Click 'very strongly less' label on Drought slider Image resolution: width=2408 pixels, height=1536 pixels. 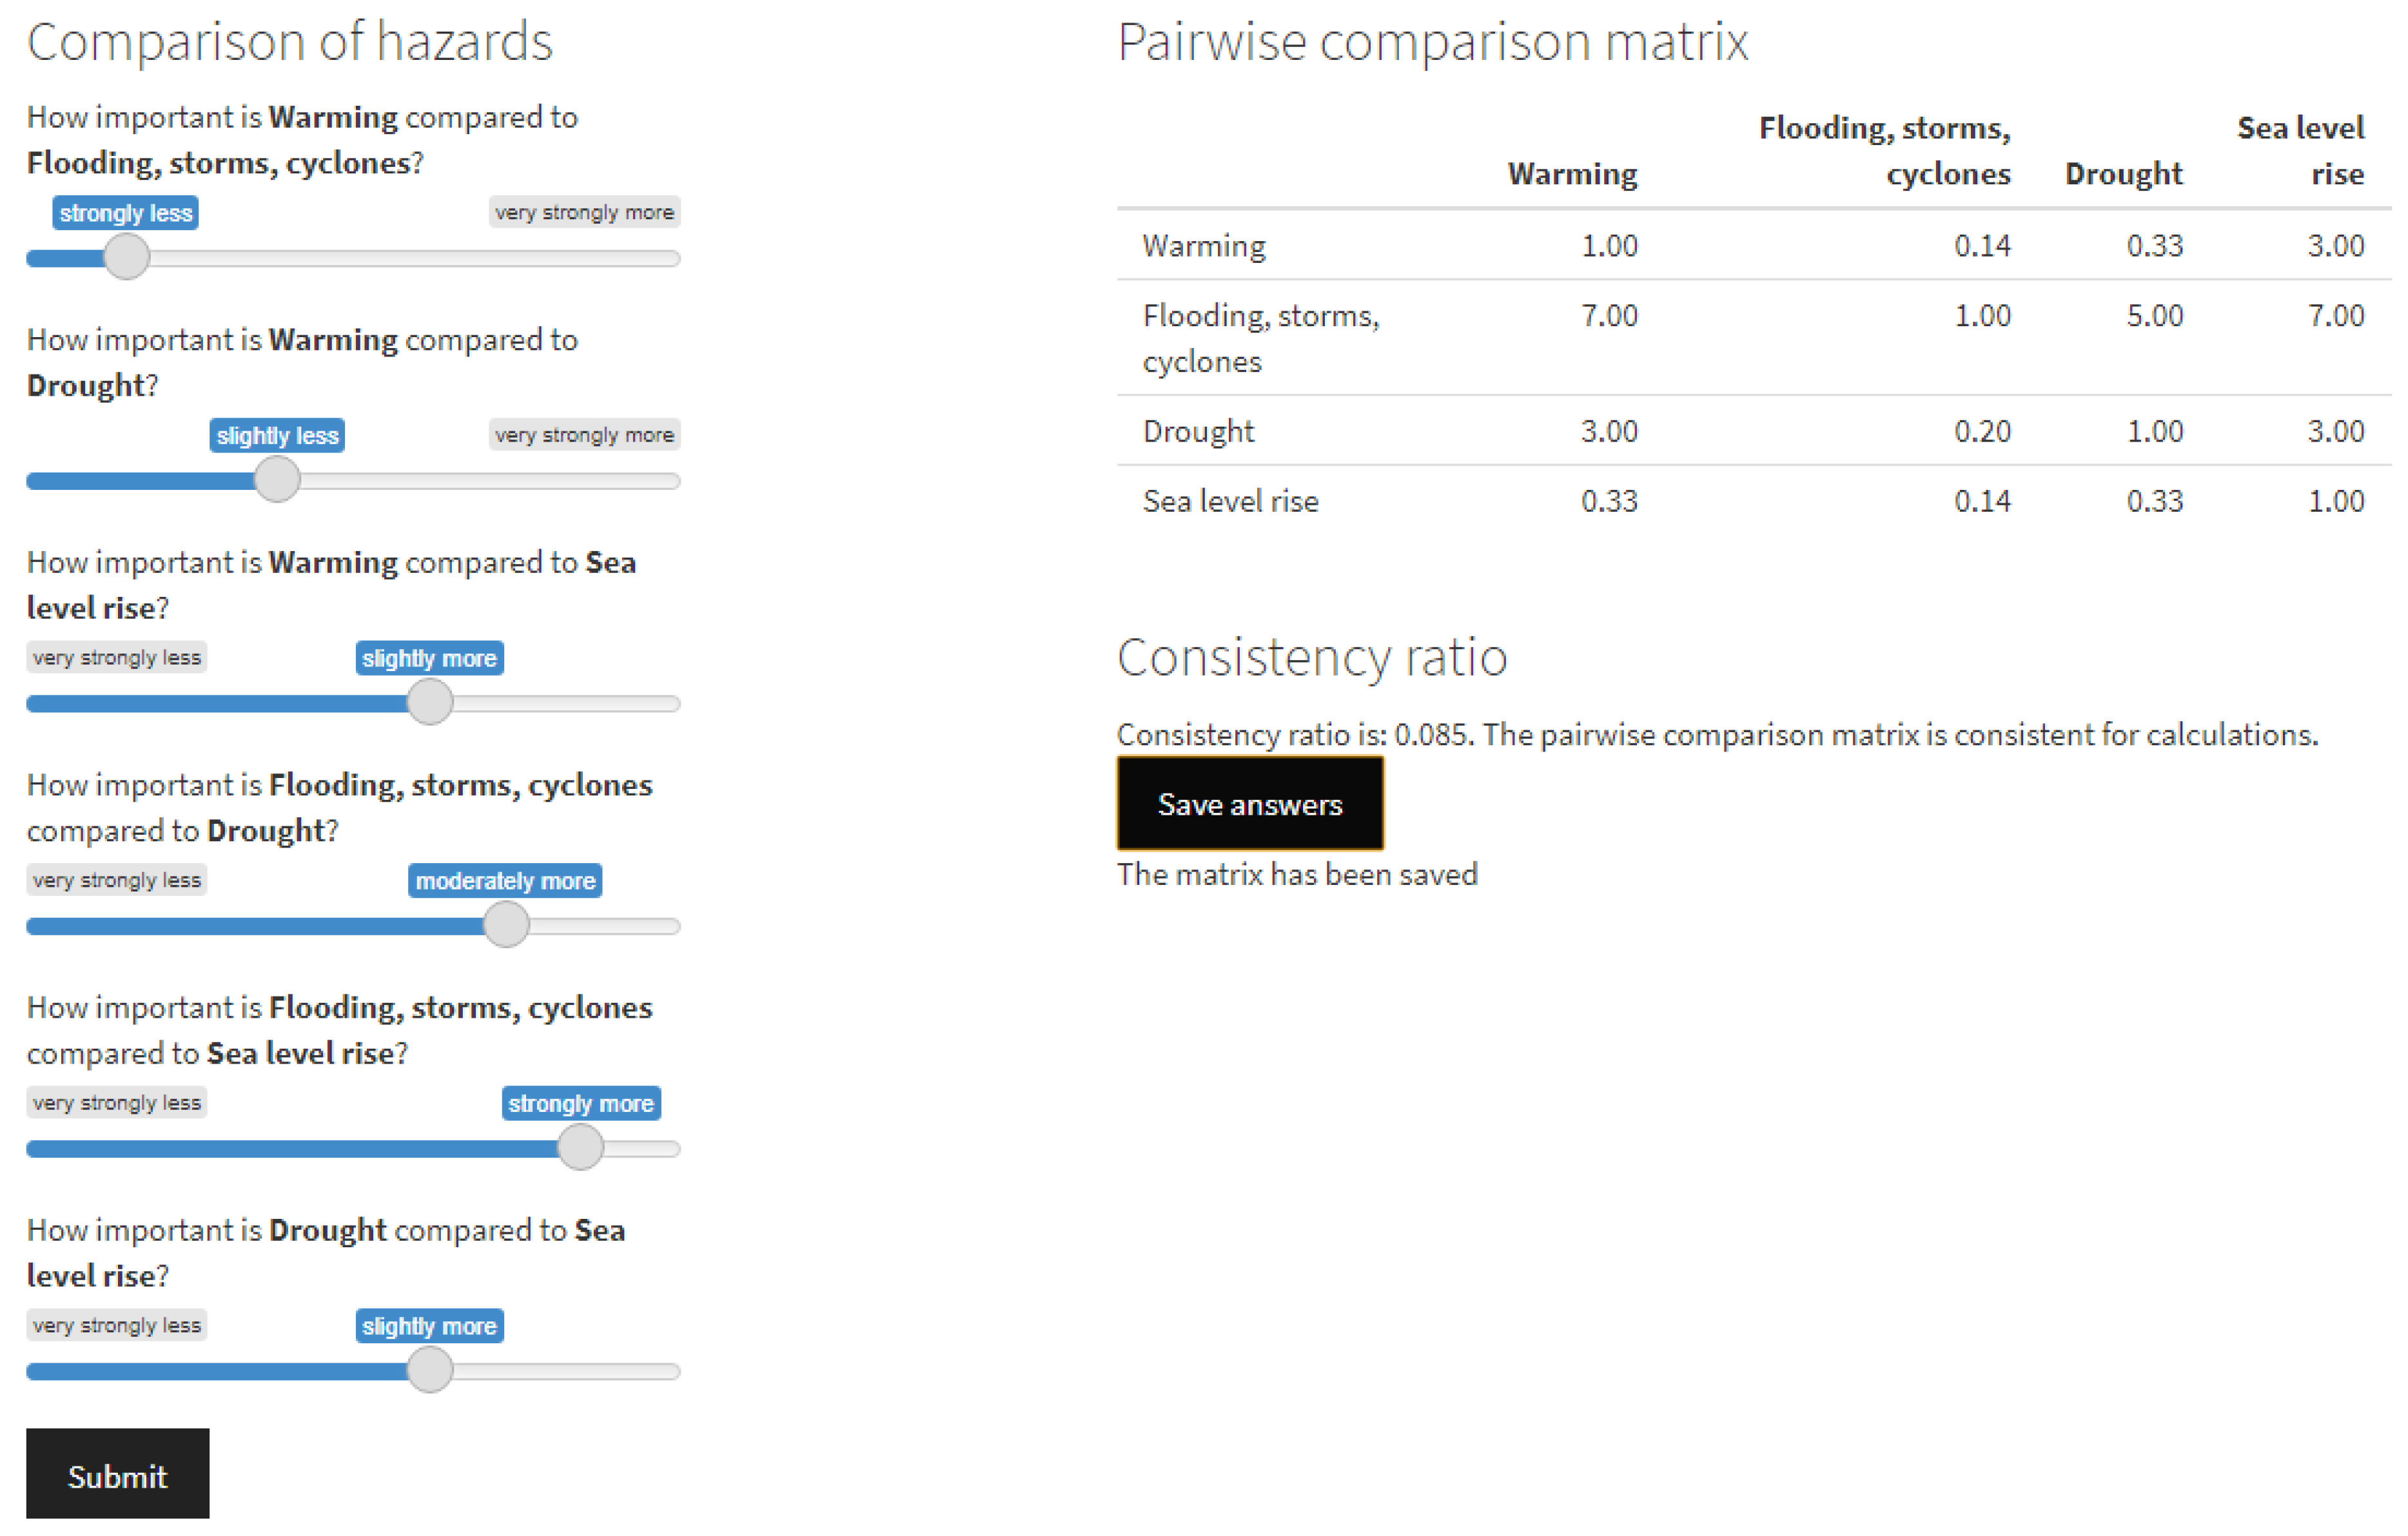coord(117,1325)
